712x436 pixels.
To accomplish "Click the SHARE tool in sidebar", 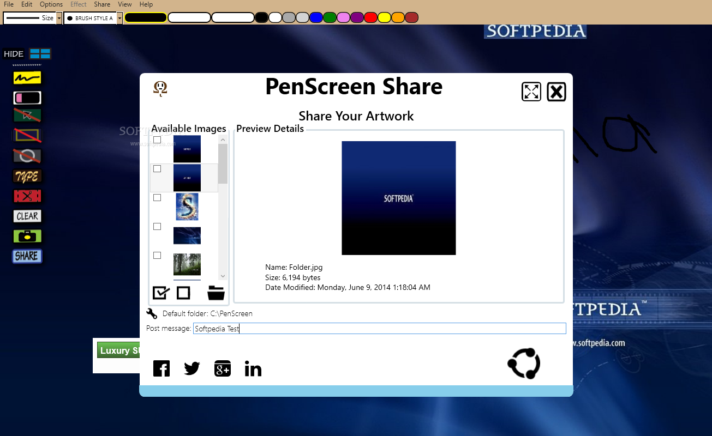I will point(27,256).
